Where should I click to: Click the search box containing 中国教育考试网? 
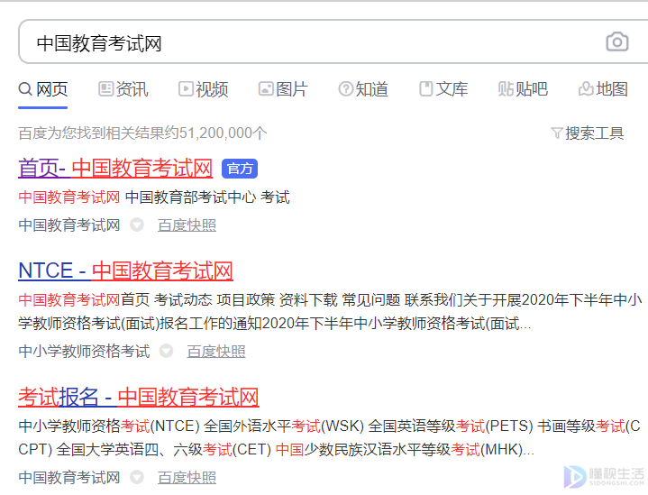333,41
